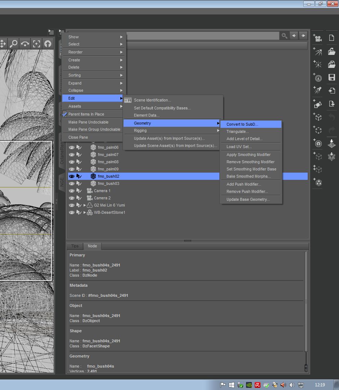Click the New File page icon
This screenshot has width=339, height=390.
(331, 38)
